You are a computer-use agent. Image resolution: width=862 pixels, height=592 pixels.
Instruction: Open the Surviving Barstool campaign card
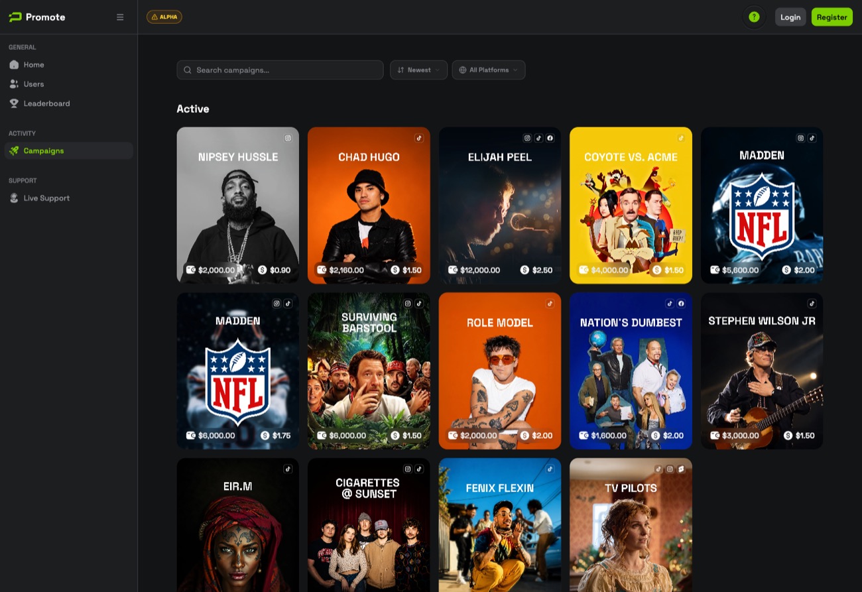[x=369, y=371]
